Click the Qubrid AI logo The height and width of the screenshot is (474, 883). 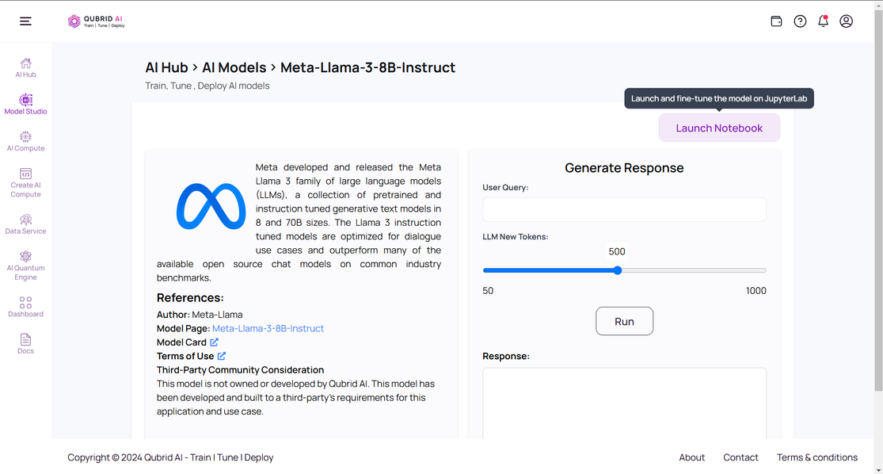click(x=97, y=21)
